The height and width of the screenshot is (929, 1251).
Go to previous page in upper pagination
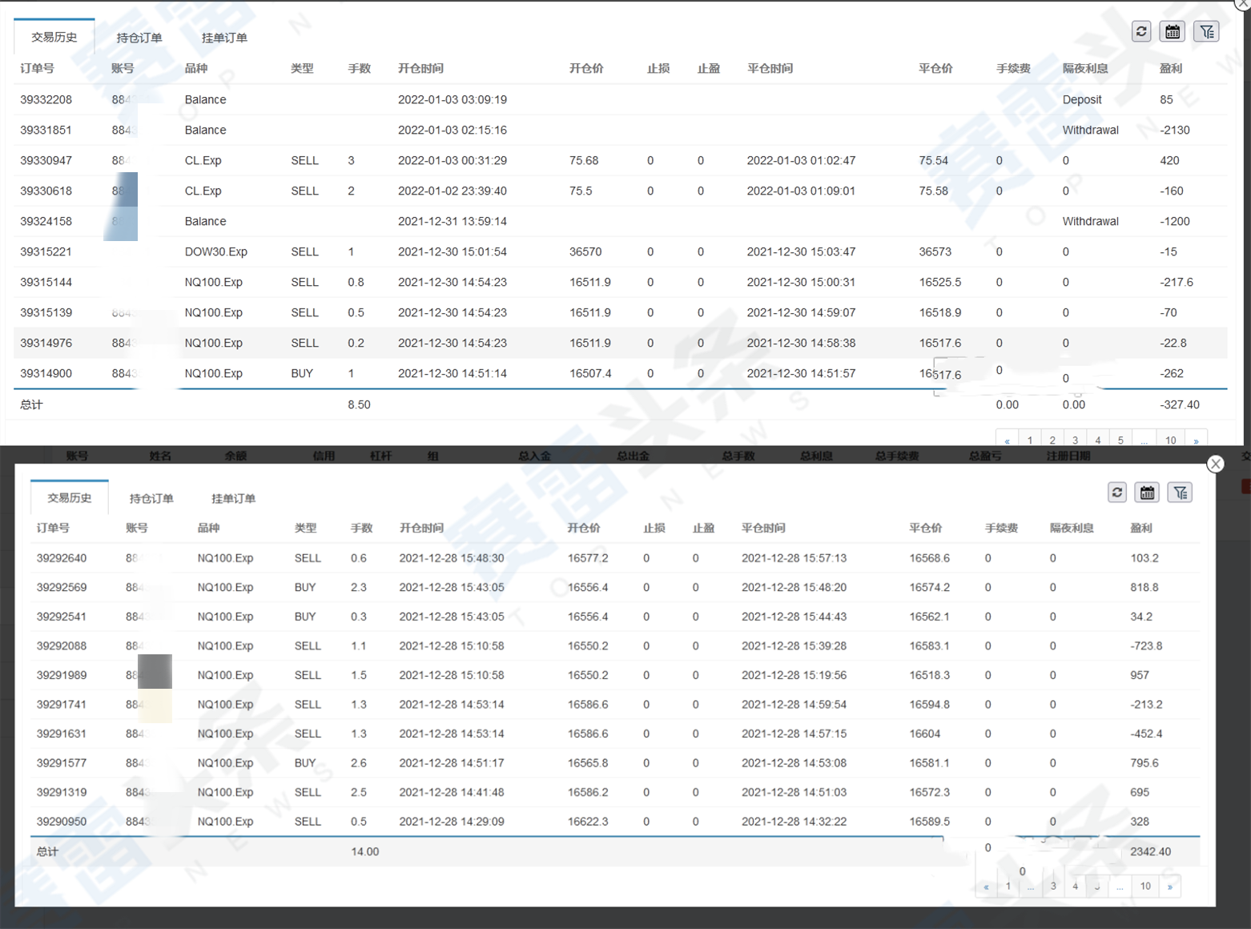point(1007,440)
